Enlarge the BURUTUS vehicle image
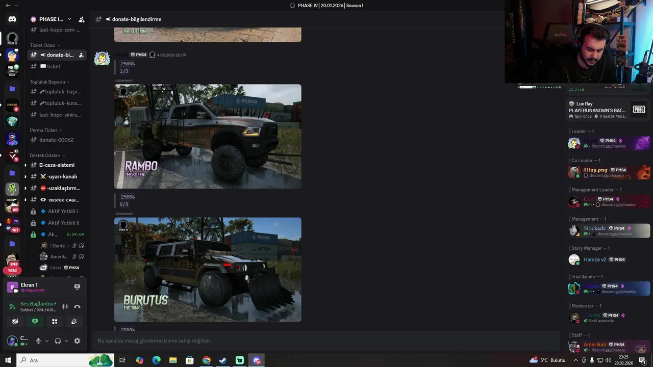Viewport: 653px width, 367px height. (208, 270)
